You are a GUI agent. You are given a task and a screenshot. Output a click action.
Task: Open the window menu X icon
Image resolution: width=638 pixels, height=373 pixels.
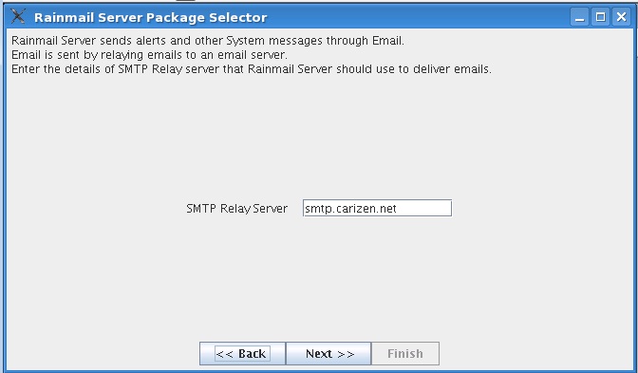[x=17, y=17]
